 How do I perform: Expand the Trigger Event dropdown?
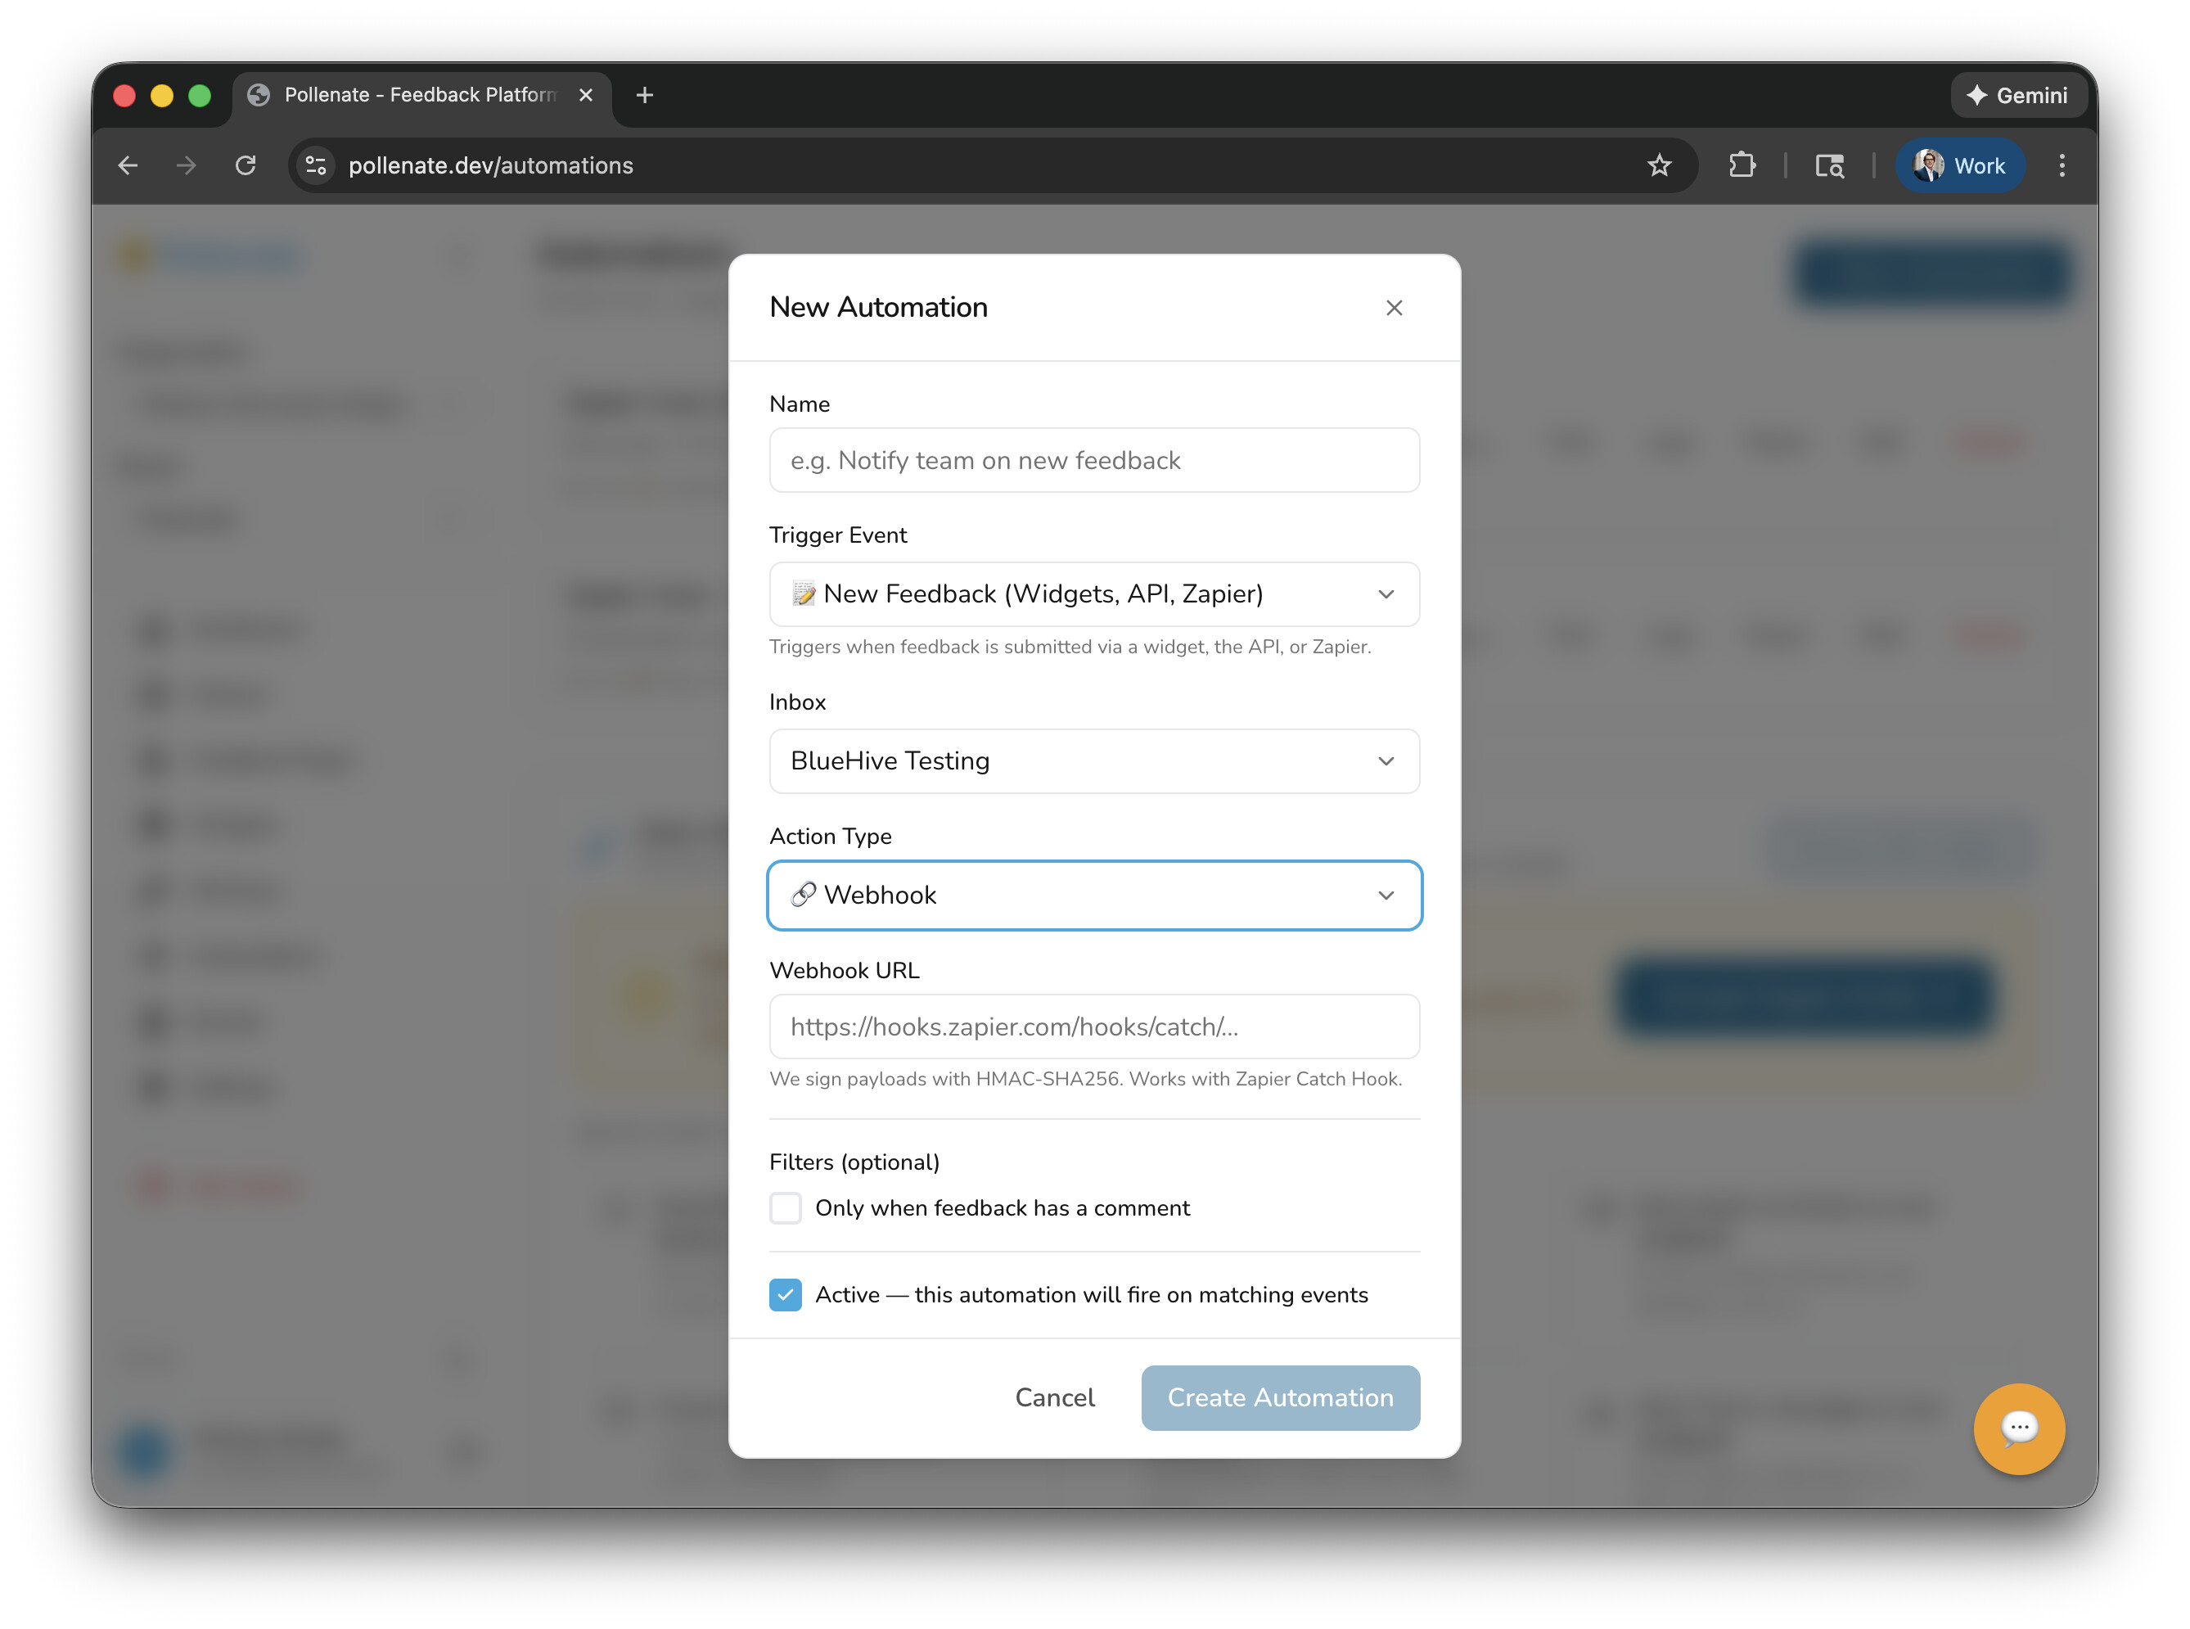1094,593
